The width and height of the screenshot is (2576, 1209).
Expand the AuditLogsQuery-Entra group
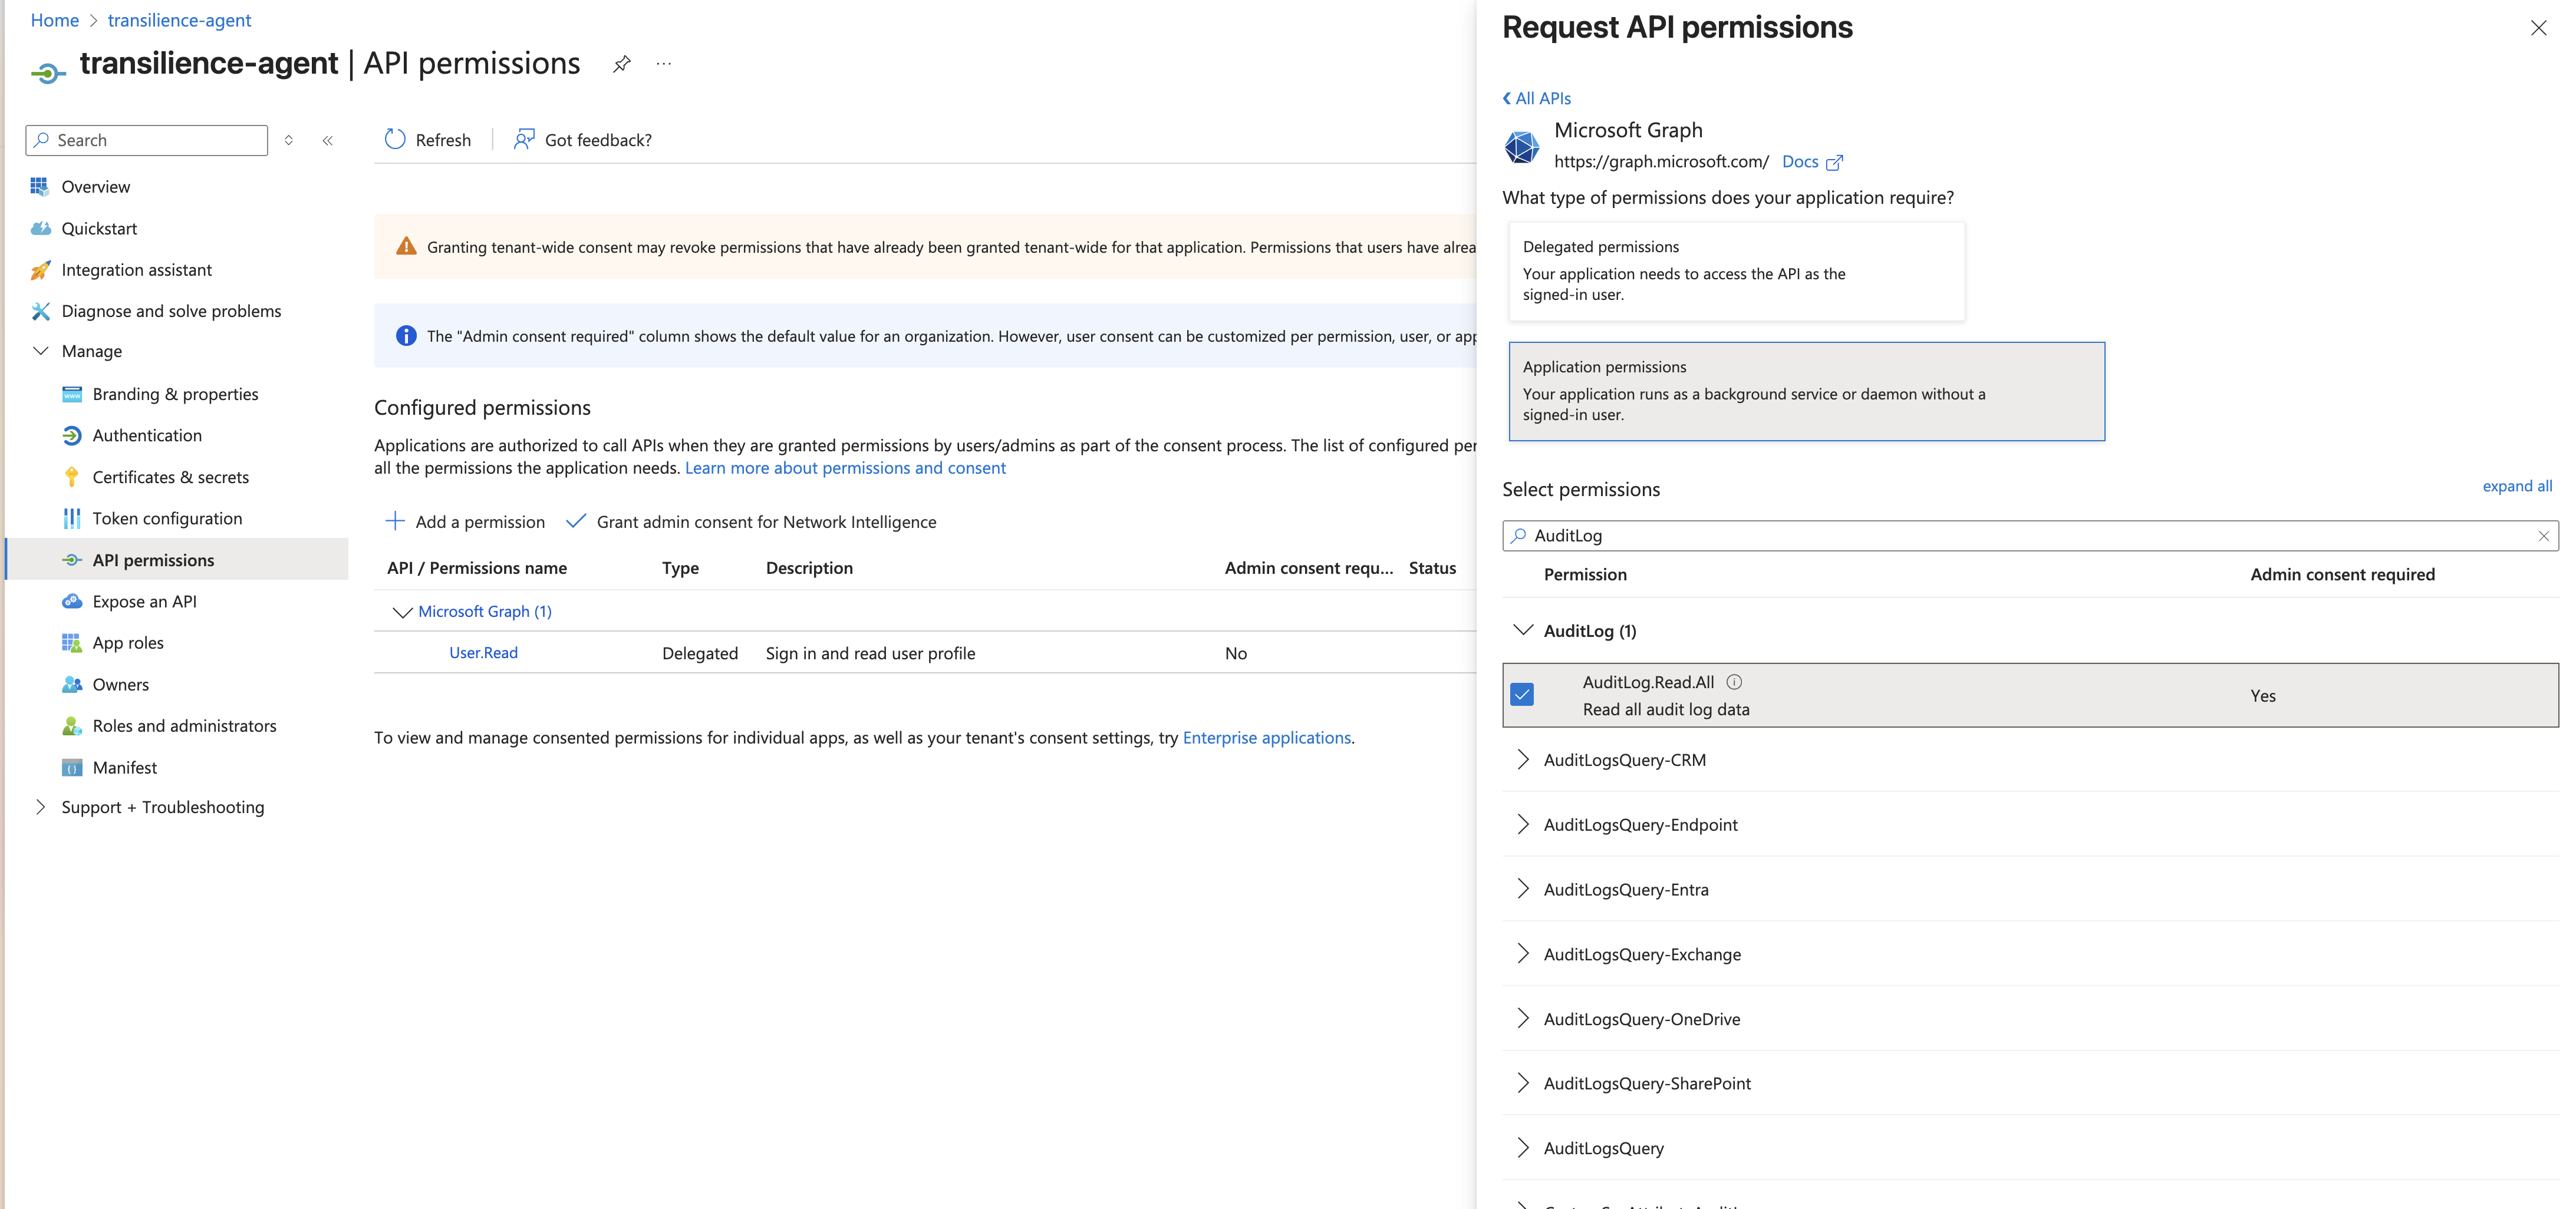click(x=1523, y=889)
